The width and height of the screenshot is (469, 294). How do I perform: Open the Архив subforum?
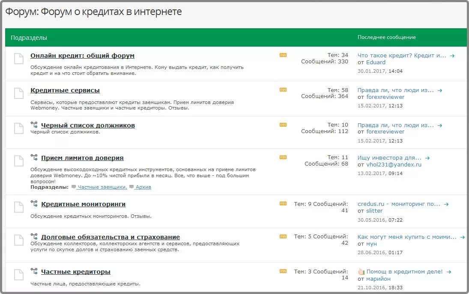point(143,187)
